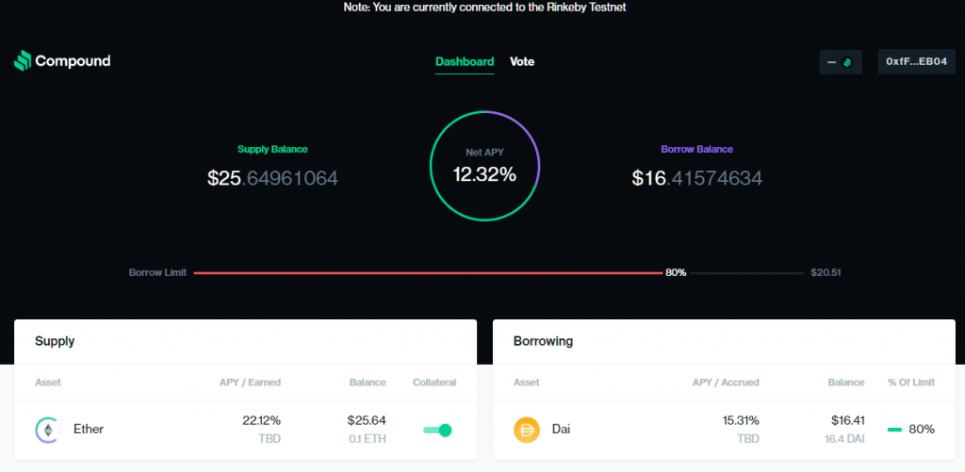Click the Dai 15.31% APY value
This screenshot has width=965, height=472.
[741, 421]
